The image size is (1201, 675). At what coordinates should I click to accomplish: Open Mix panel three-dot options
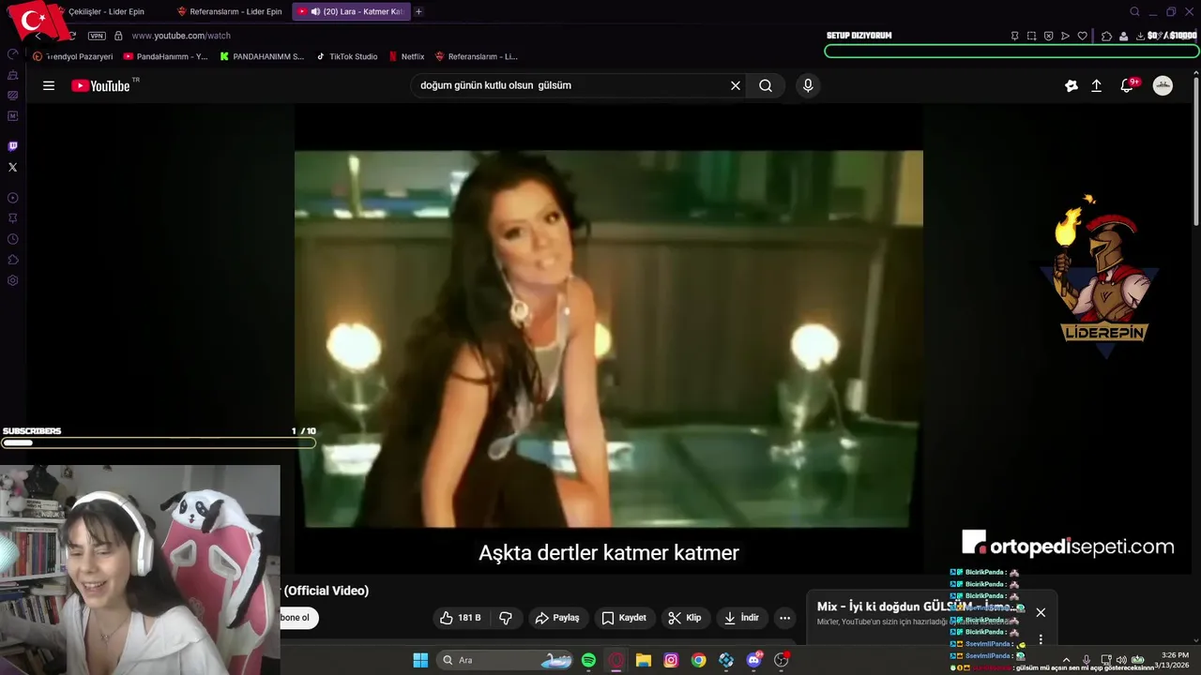click(1041, 639)
